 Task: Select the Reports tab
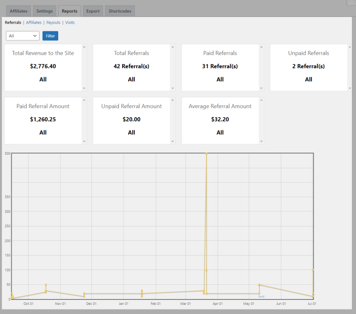click(x=69, y=11)
